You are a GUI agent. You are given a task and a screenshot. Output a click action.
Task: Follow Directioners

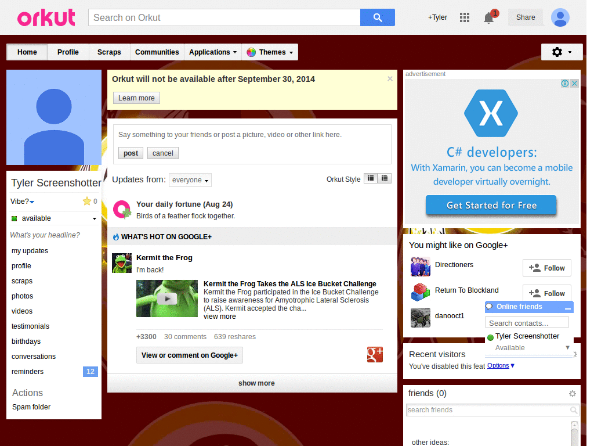(x=546, y=268)
